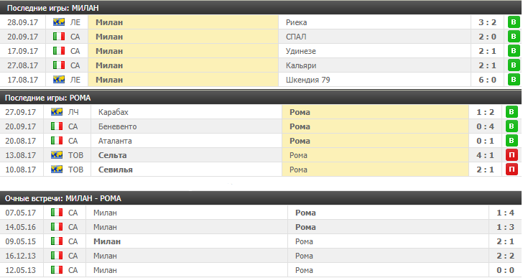Click the Italian flag beside the Аталанта match
This screenshot has height=278, width=523.
(57, 141)
